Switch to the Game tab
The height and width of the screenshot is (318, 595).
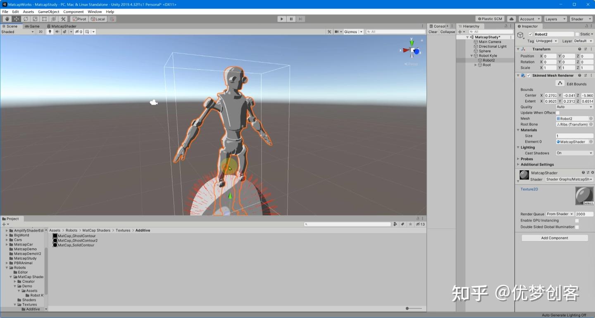[32, 26]
